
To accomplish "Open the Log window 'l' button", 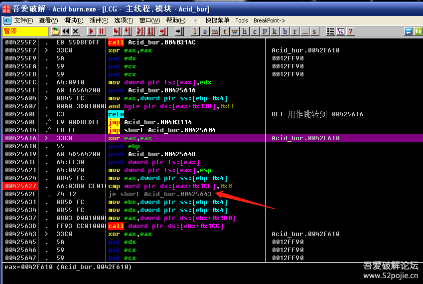I will tap(194, 31).
